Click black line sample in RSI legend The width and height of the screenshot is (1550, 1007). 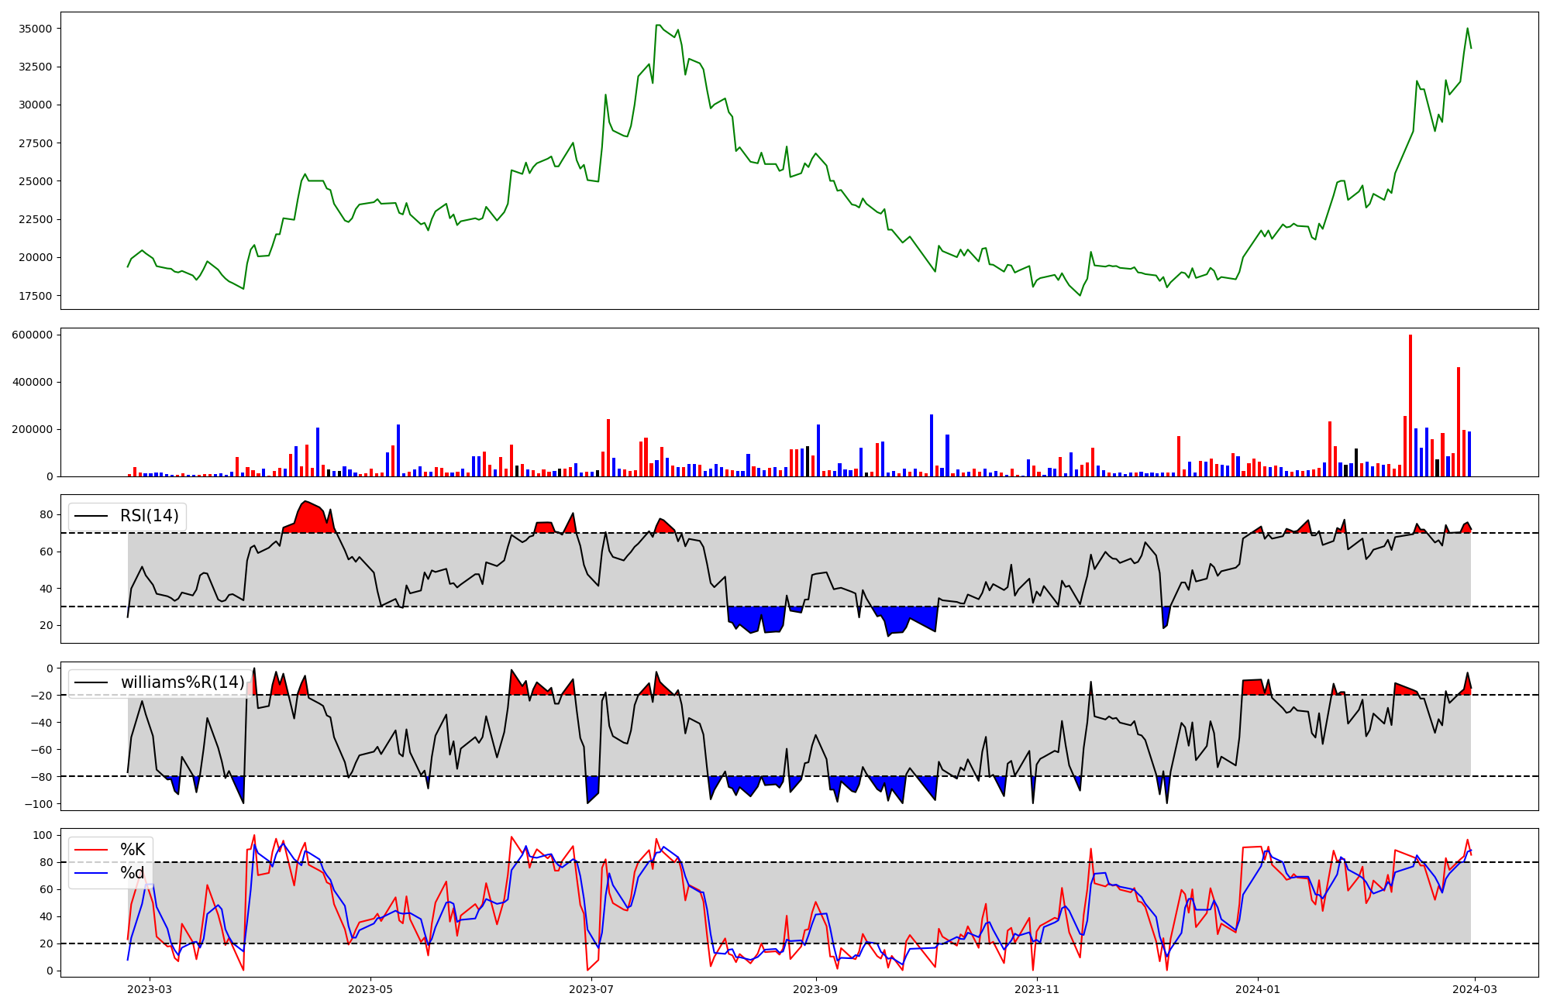(91, 517)
